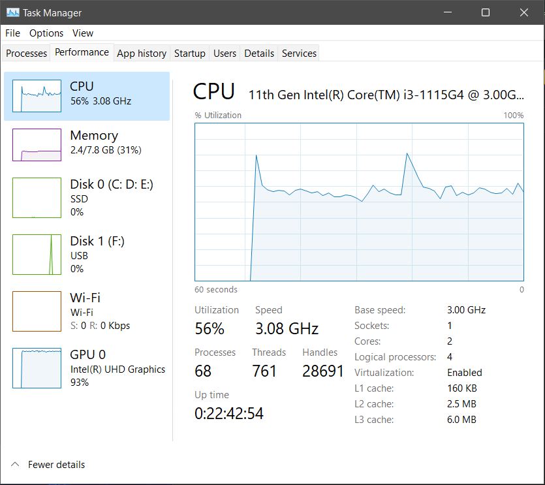Open Disk 0 (C: D: E:) performance
This screenshot has height=485, width=545.
point(111,197)
